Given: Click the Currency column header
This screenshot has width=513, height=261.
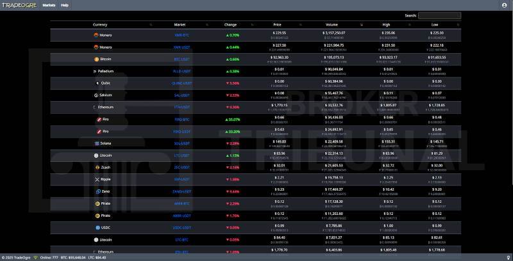Looking at the screenshot, I should pyautogui.click(x=100, y=25).
